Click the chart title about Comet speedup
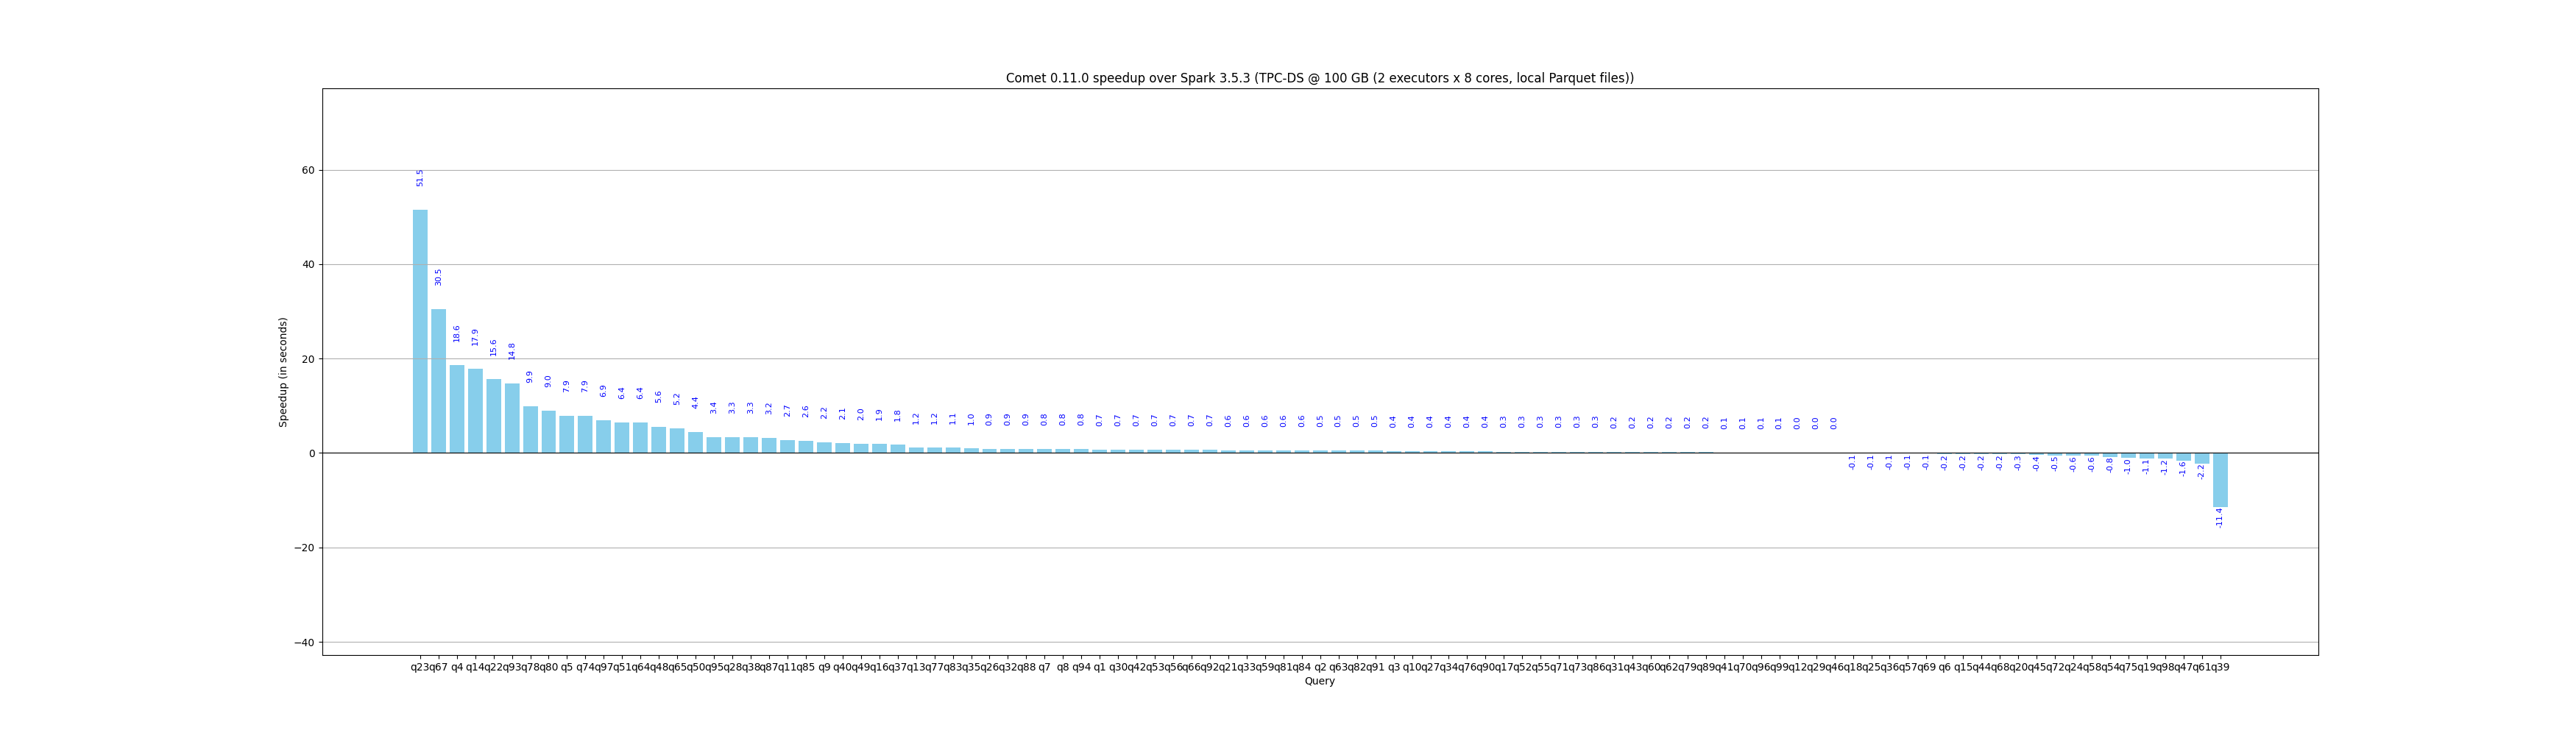 [1320, 78]
